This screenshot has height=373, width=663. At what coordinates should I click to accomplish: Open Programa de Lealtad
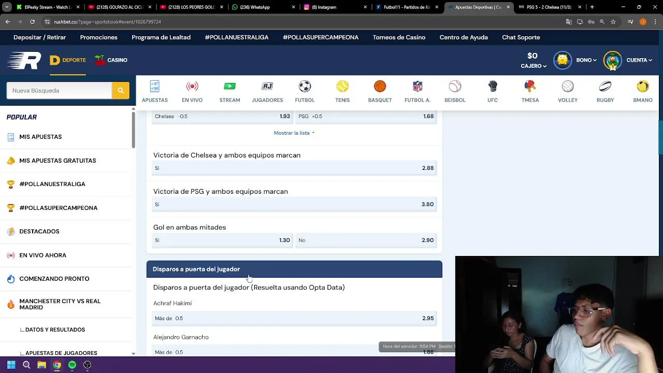click(x=161, y=37)
